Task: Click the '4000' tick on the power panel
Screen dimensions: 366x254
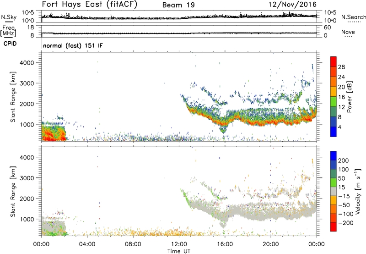Action: pos(27,63)
